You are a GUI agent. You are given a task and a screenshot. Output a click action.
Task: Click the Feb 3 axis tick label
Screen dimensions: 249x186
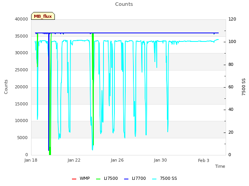203,160
